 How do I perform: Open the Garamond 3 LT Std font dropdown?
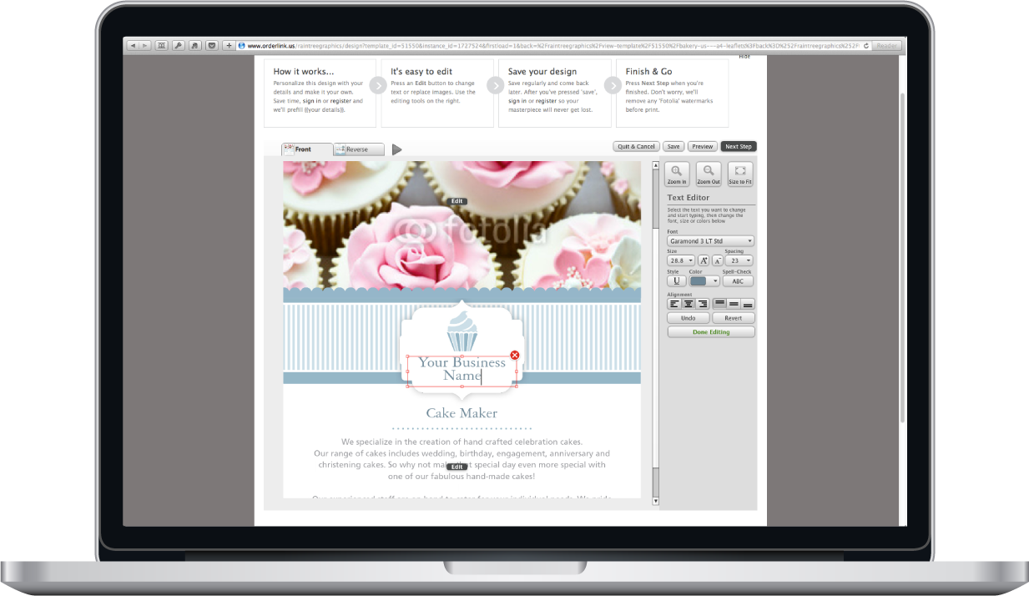(710, 241)
